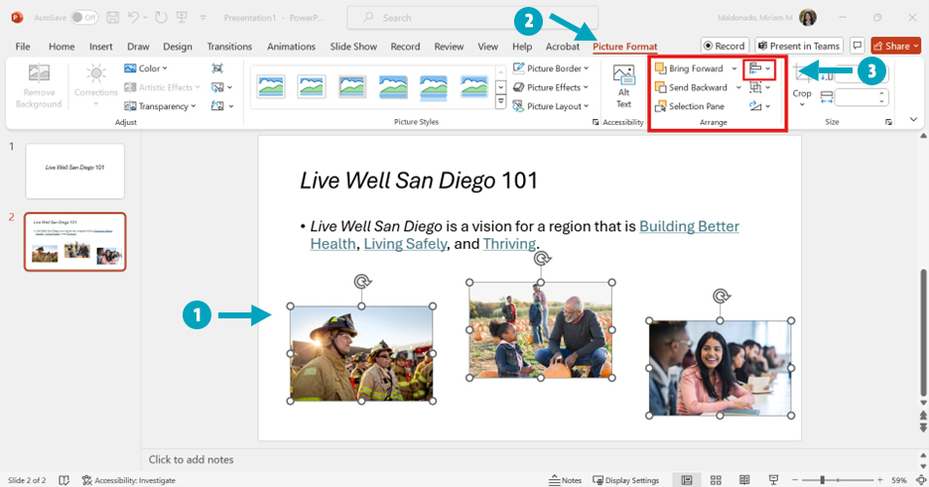Image resolution: width=929 pixels, height=487 pixels.
Task: Apply the third picture style thumbnail
Action: click(352, 87)
